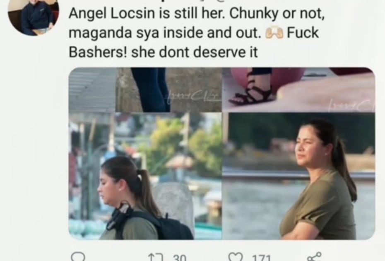The image size is (385, 261).
Task: Open photo of woman facing the water
Action: (x=299, y=176)
